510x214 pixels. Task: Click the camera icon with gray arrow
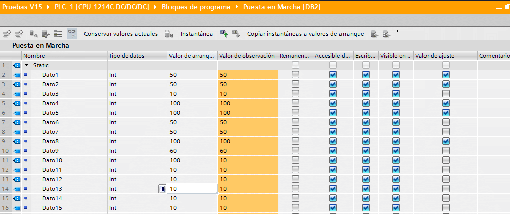(235, 34)
